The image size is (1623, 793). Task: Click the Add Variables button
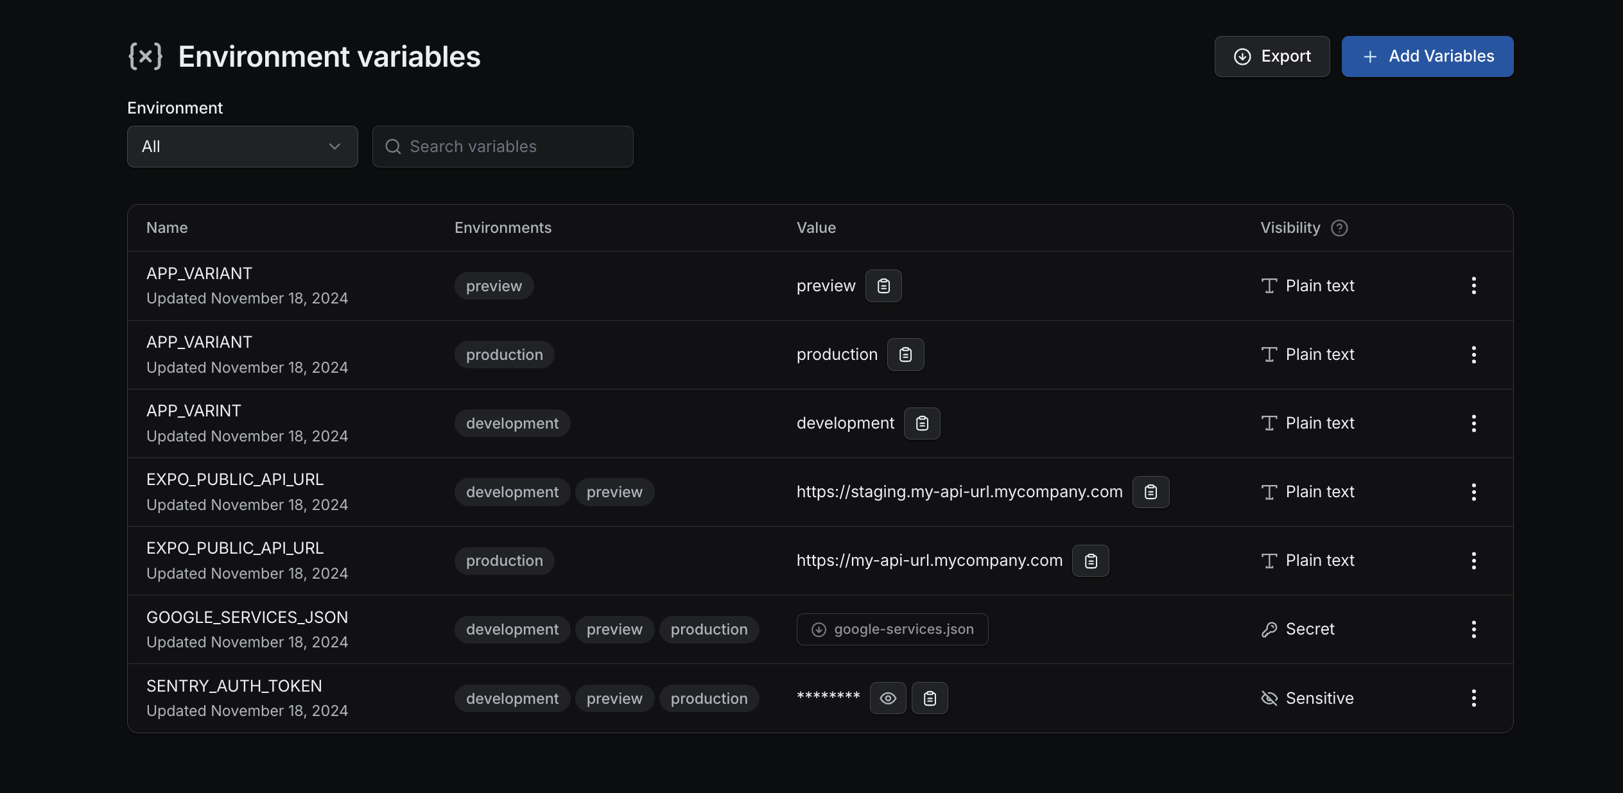click(x=1427, y=56)
